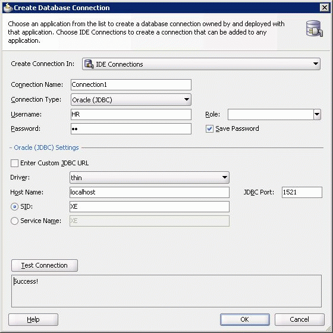Click the Success! status message area
The height and width of the screenshot is (333, 333).
pyautogui.click(x=166, y=291)
